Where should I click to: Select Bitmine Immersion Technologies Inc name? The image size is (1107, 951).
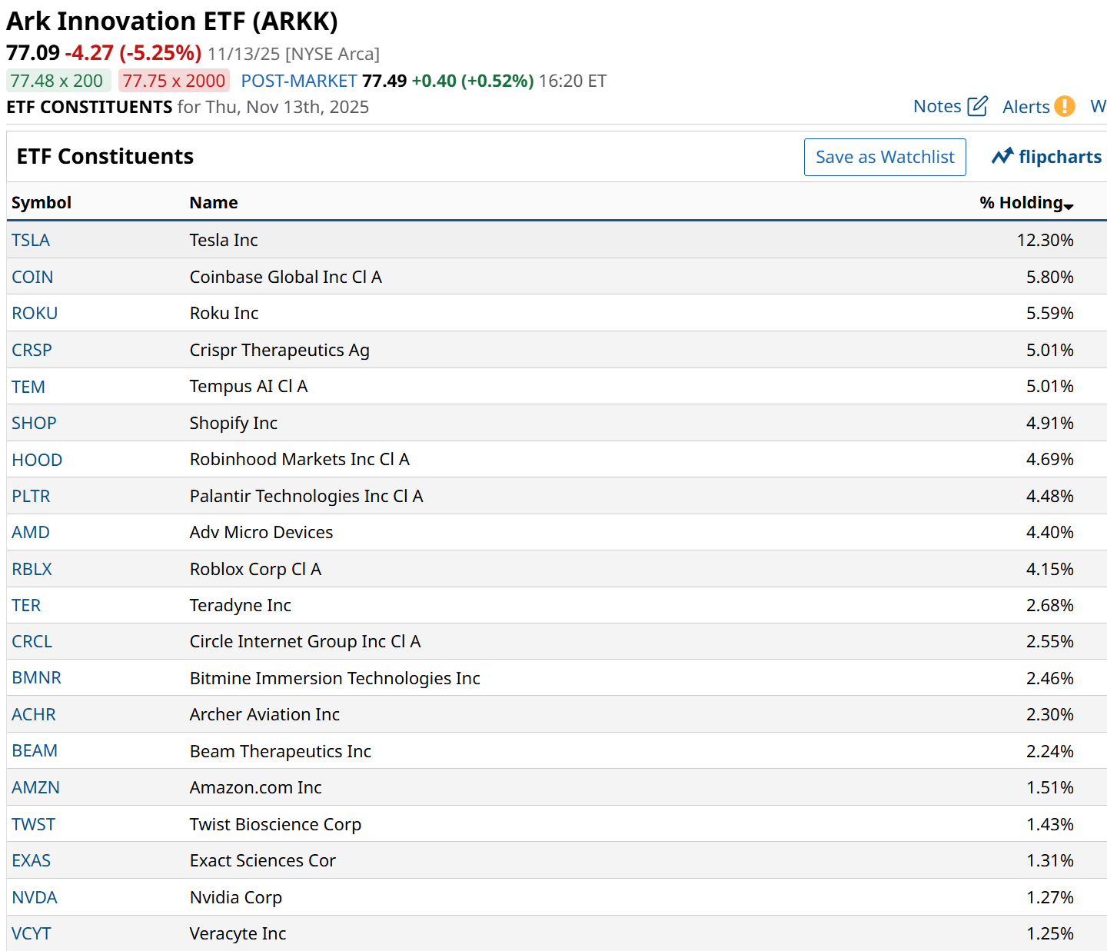pyautogui.click(x=335, y=677)
